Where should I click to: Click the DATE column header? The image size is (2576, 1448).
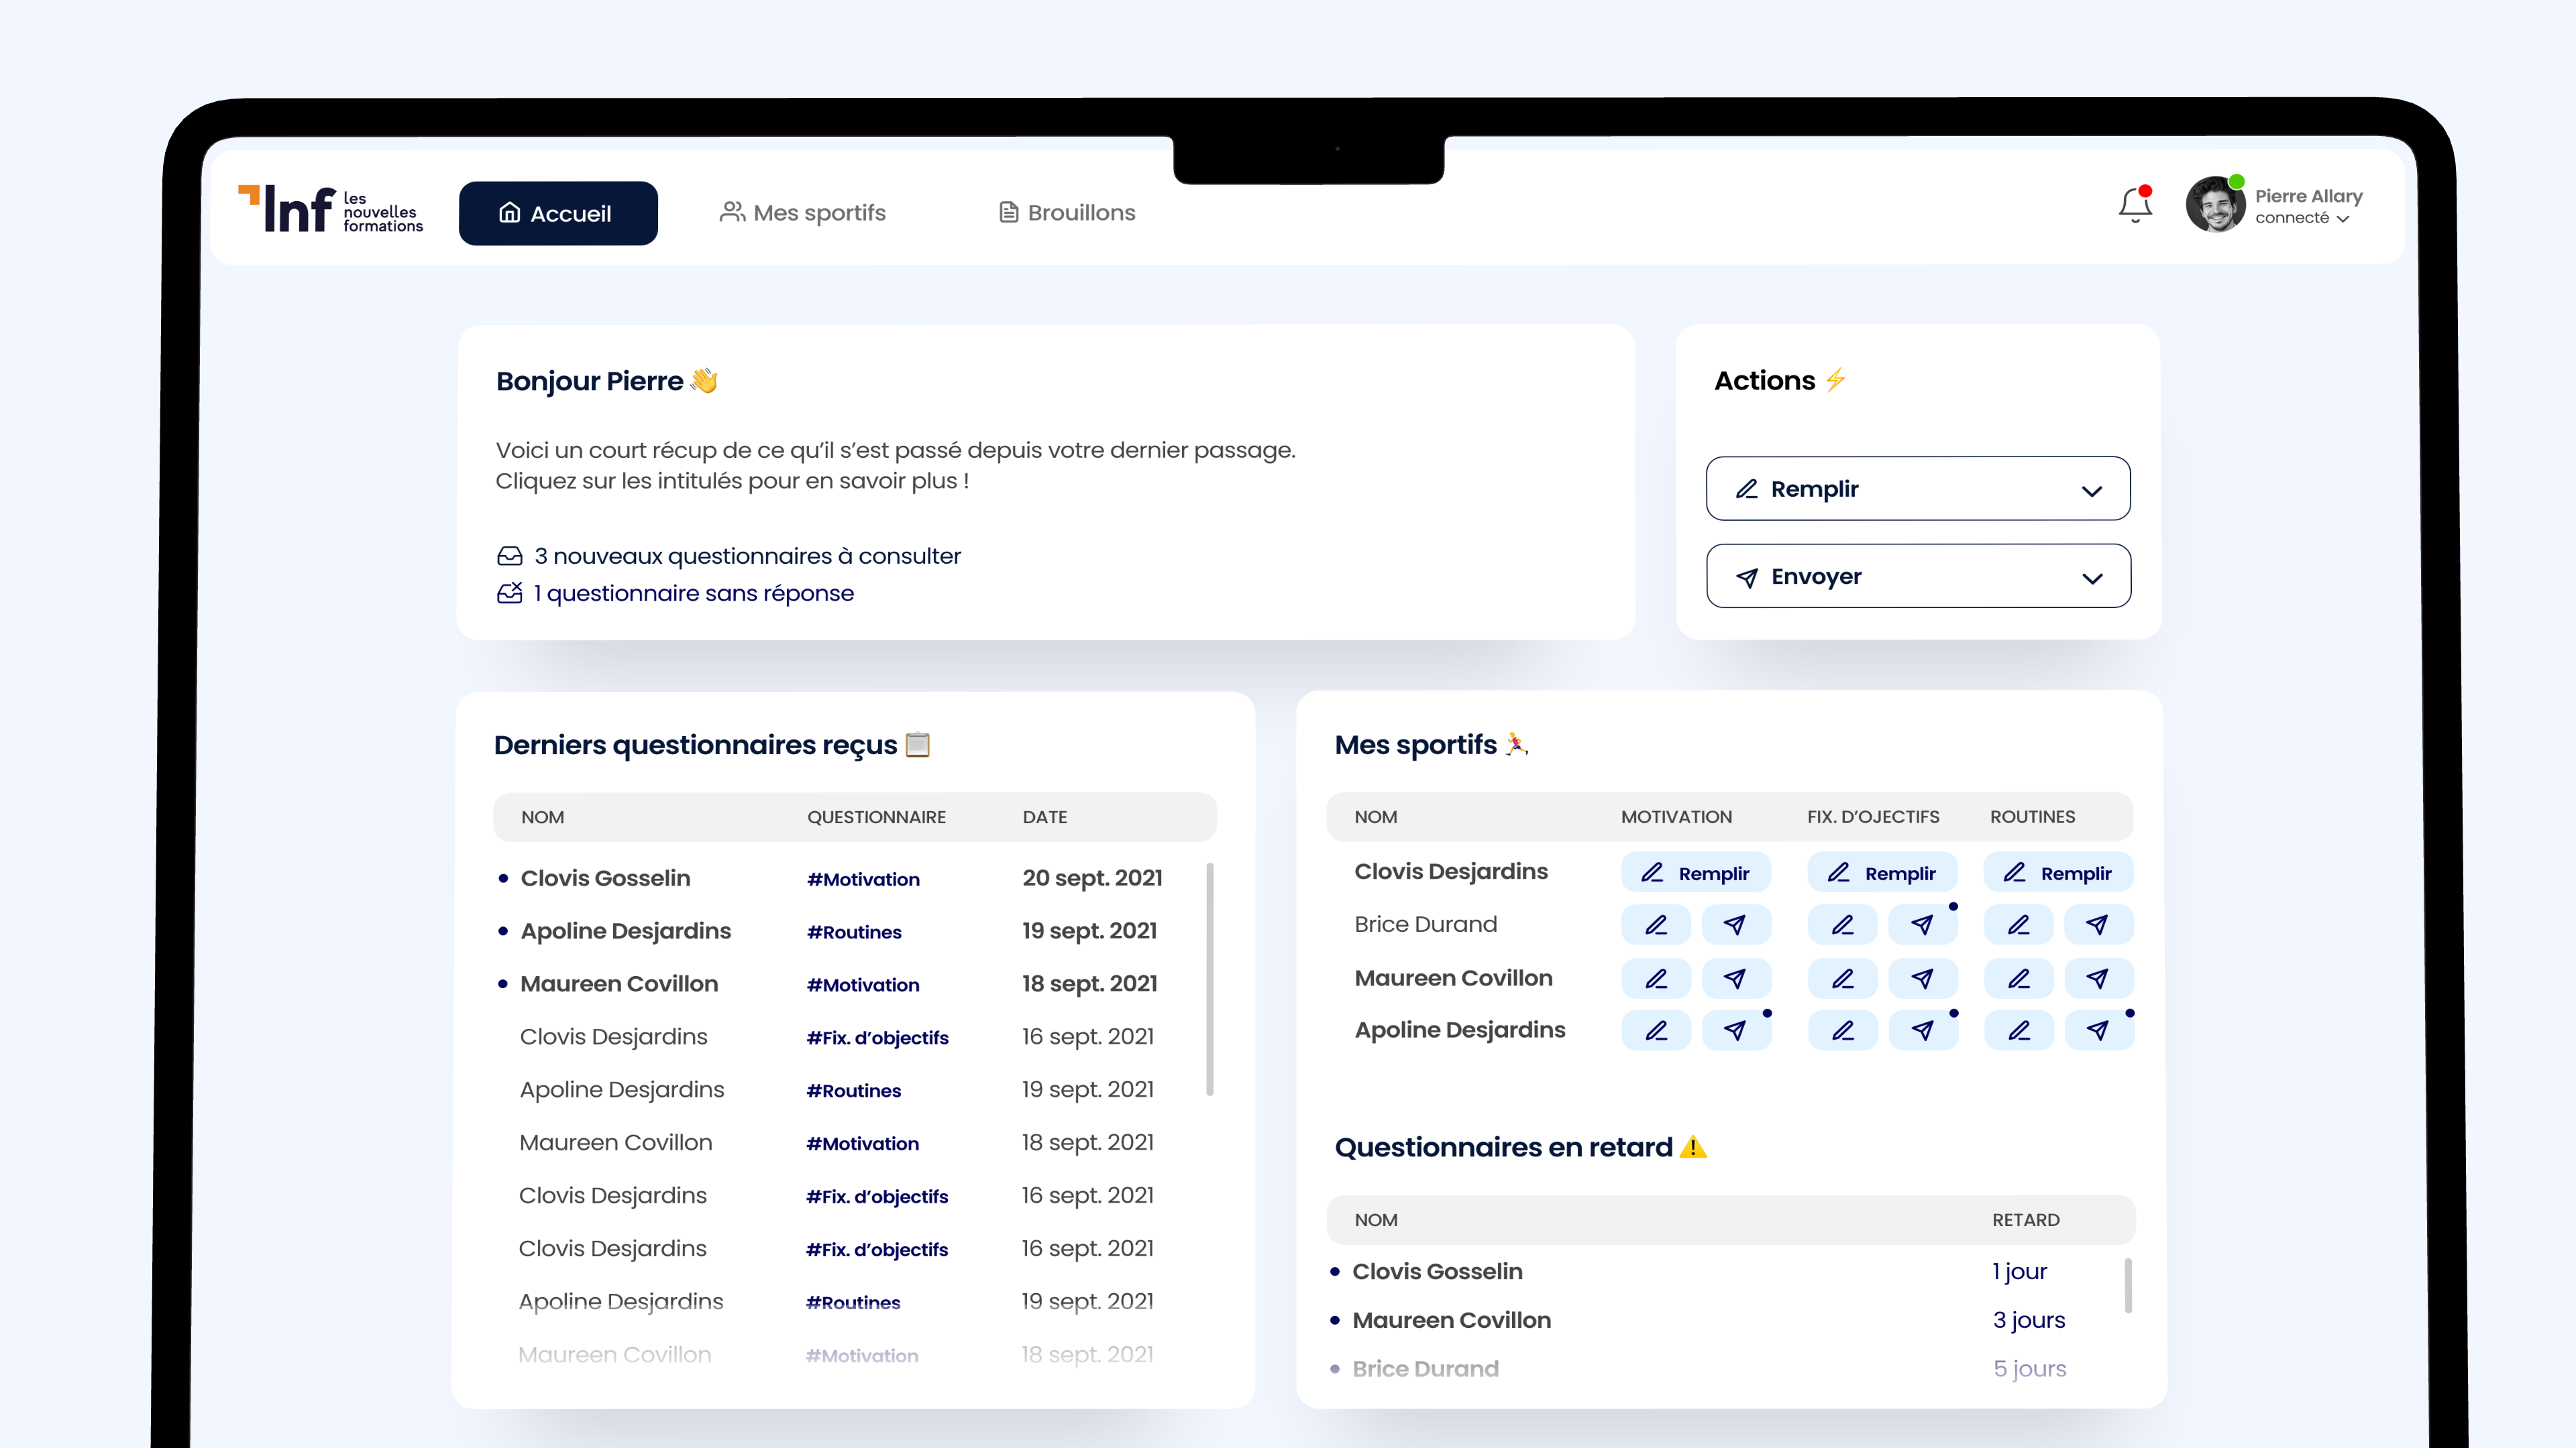tap(1044, 817)
